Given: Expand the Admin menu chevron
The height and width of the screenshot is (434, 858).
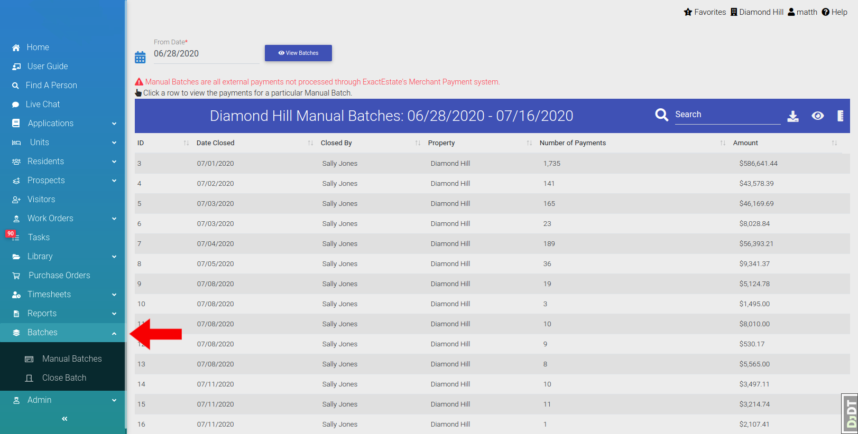Looking at the screenshot, I should [x=114, y=400].
